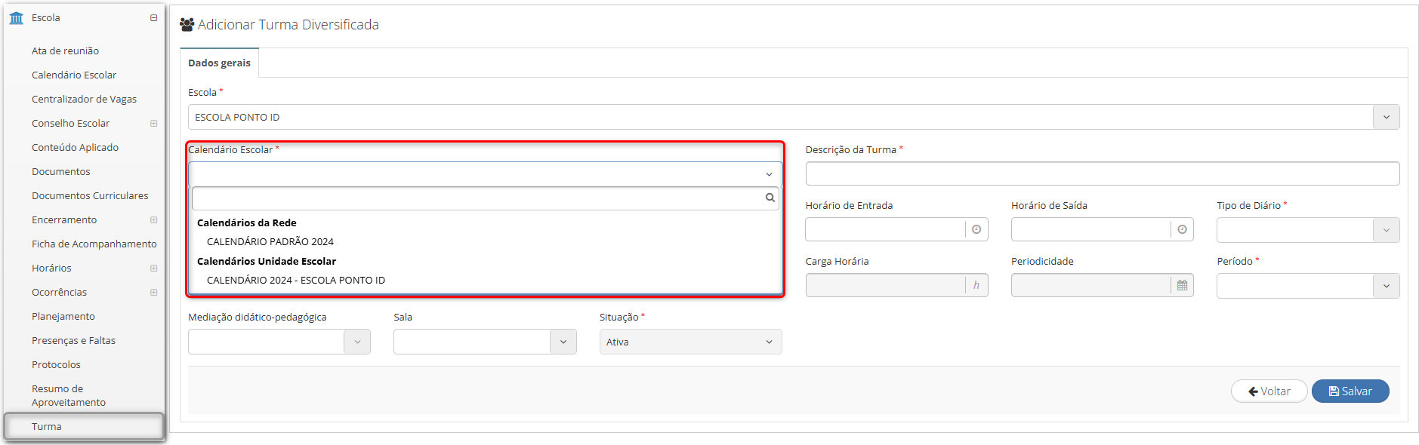Expand the Ocorrências submenu
This screenshot has width=1419, height=445.
153,292
